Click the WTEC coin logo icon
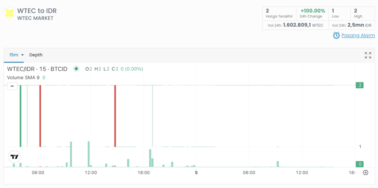 (x=10, y=13)
